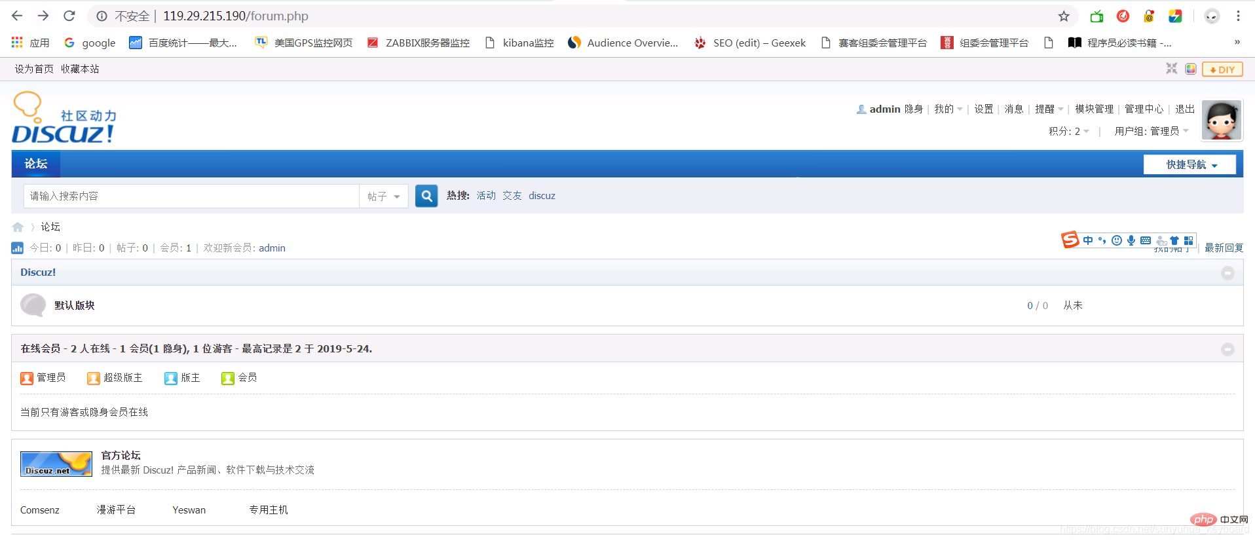This screenshot has height=541, width=1255.
Task: Click the Discuz.net official forum banner
Action: coord(56,464)
